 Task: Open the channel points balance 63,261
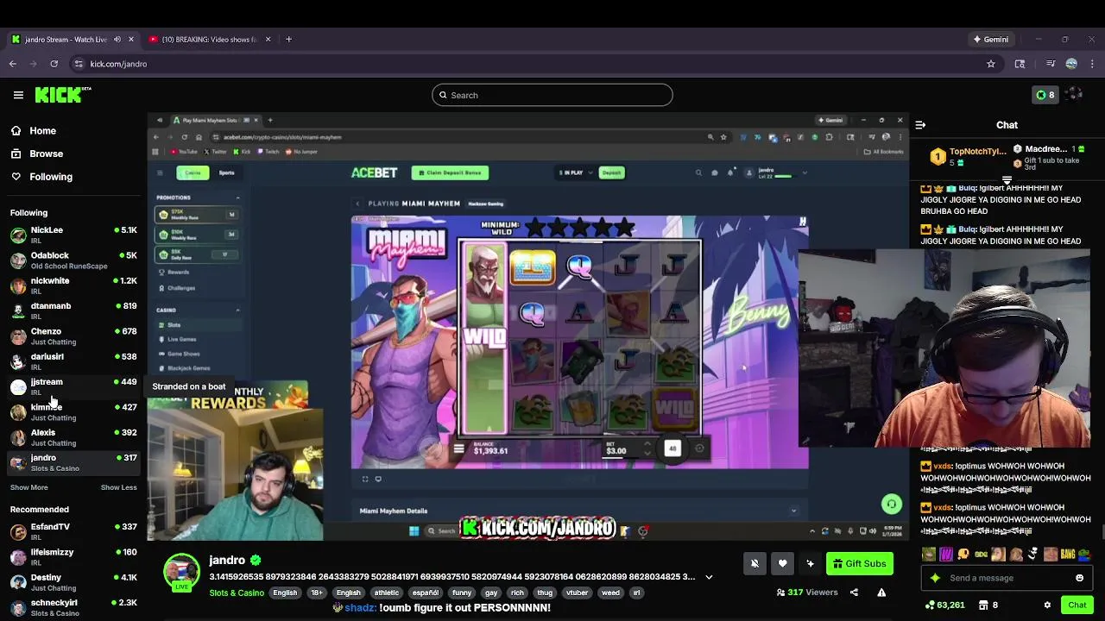944,605
